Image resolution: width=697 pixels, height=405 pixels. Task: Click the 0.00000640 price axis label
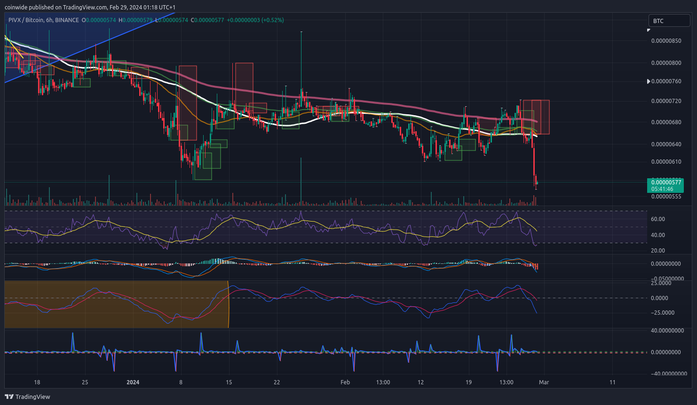(x=666, y=144)
